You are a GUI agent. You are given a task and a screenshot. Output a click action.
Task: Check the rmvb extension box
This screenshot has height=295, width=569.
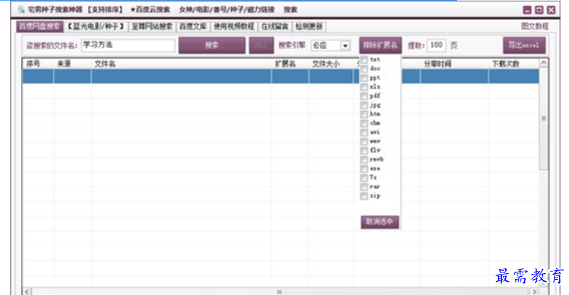tap(364, 159)
